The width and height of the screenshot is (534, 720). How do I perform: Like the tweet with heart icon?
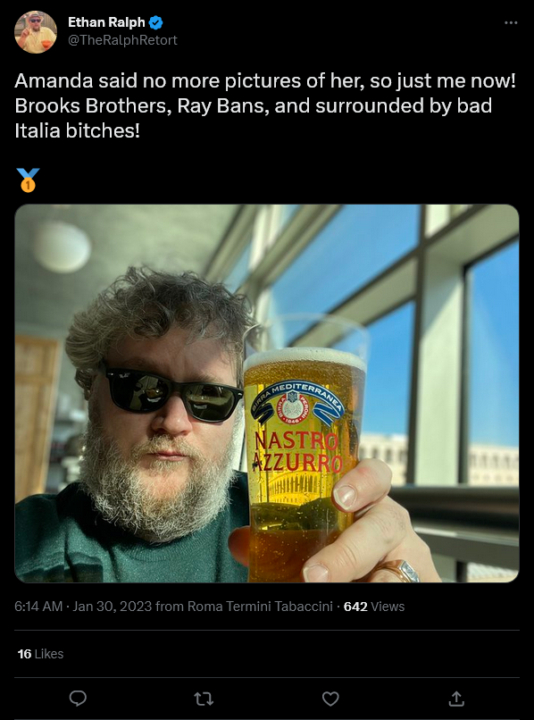pyautogui.click(x=330, y=699)
